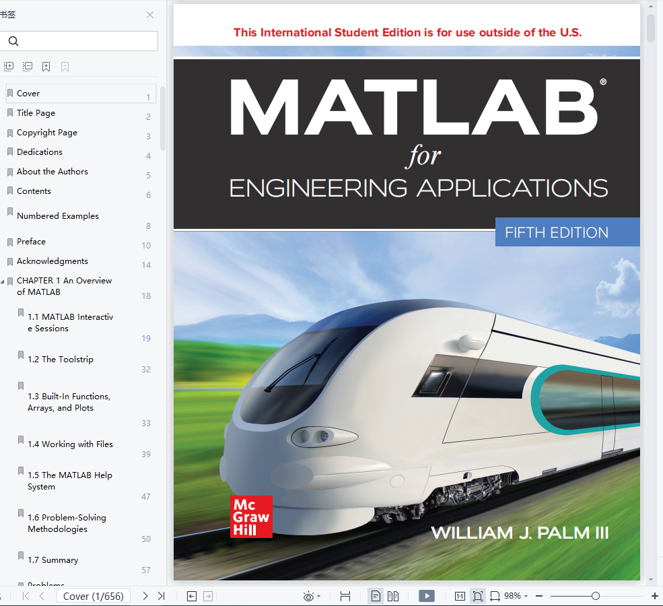Screen dimensions: 663x606
Task: Click the document scroll down arrow
Action: tap(651, 580)
